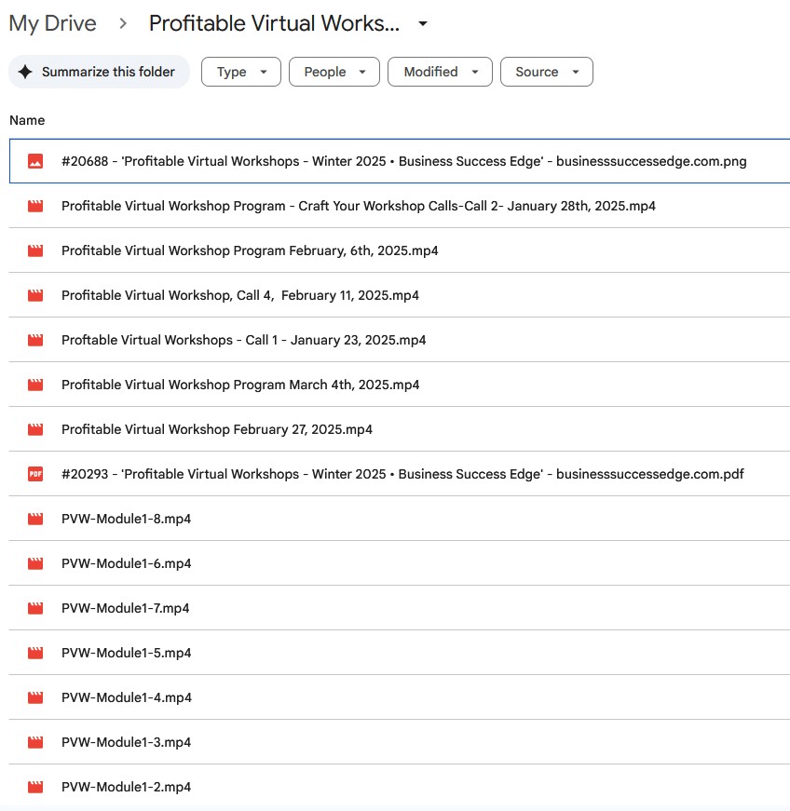Sort by the Name column header

pos(27,120)
